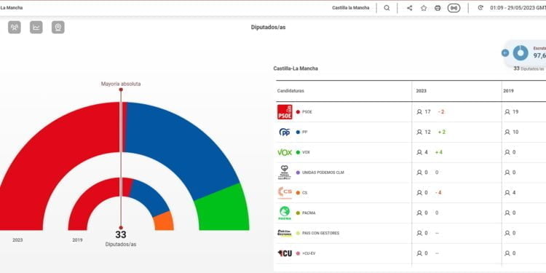546x273 pixels.
Task: Click the CS -4 seat change value
Action: (x=438, y=193)
